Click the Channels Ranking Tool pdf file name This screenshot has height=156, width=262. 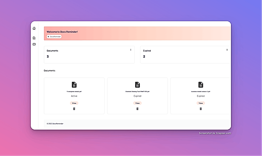tap(137, 92)
